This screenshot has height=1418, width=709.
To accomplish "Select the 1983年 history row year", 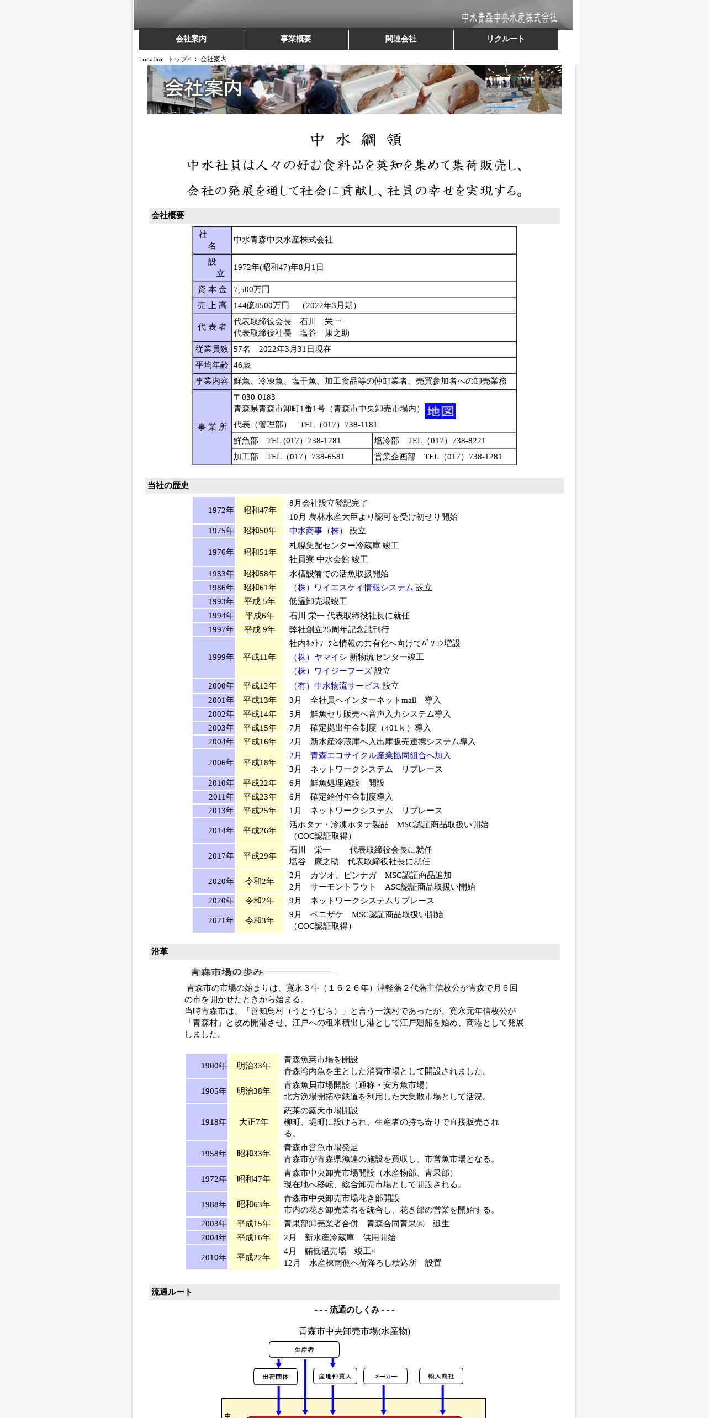I will (x=214, y=574).
